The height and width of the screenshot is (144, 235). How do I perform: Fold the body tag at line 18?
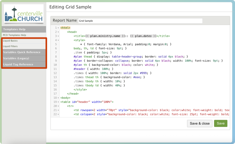[58, 97]
